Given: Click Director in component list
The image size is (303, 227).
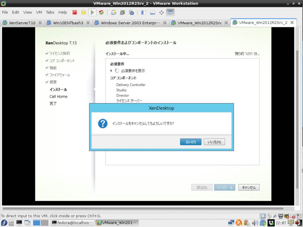Looking at the screenshot, I should (123, 95).
